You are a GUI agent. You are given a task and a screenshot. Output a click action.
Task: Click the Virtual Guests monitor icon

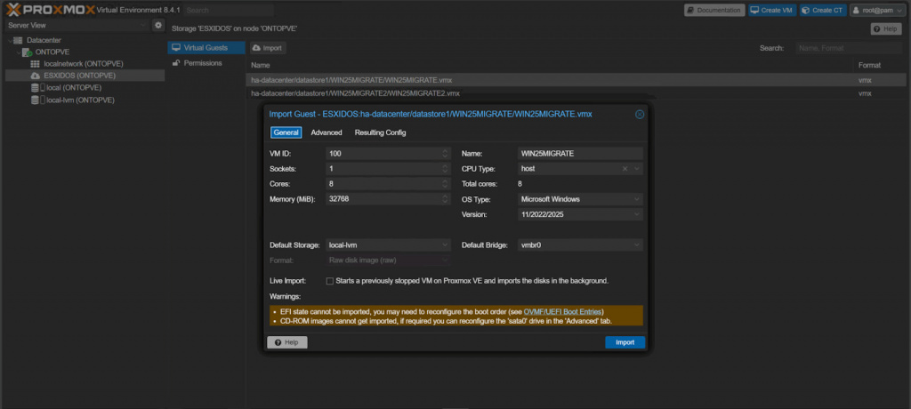[x=177, y=48]
